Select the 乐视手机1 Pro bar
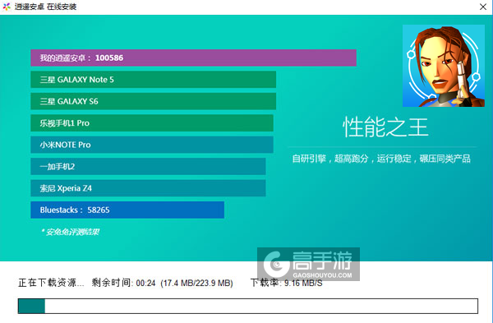 pos(152,123)
